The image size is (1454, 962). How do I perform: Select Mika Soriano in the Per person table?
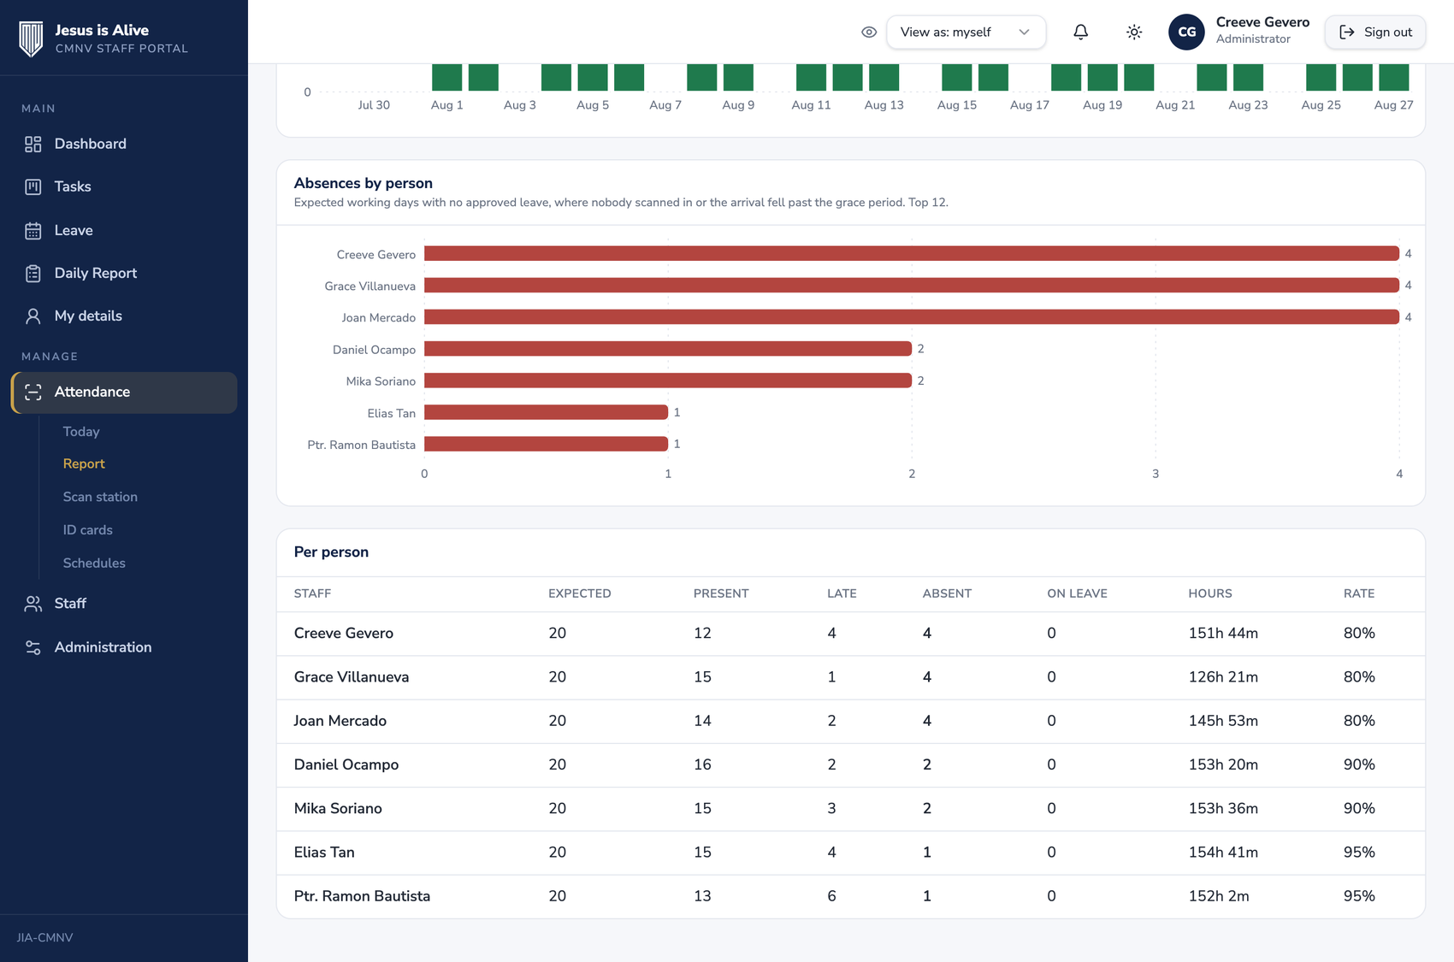[x=338, y=808]
